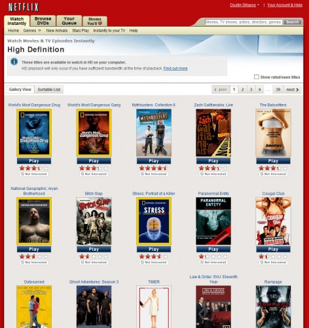Click the Rampage poster thumbnail

273,306
